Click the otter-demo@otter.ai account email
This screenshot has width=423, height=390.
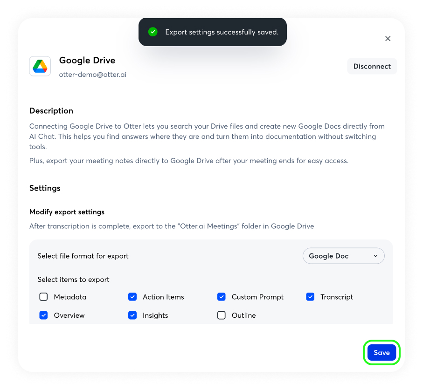92,75
